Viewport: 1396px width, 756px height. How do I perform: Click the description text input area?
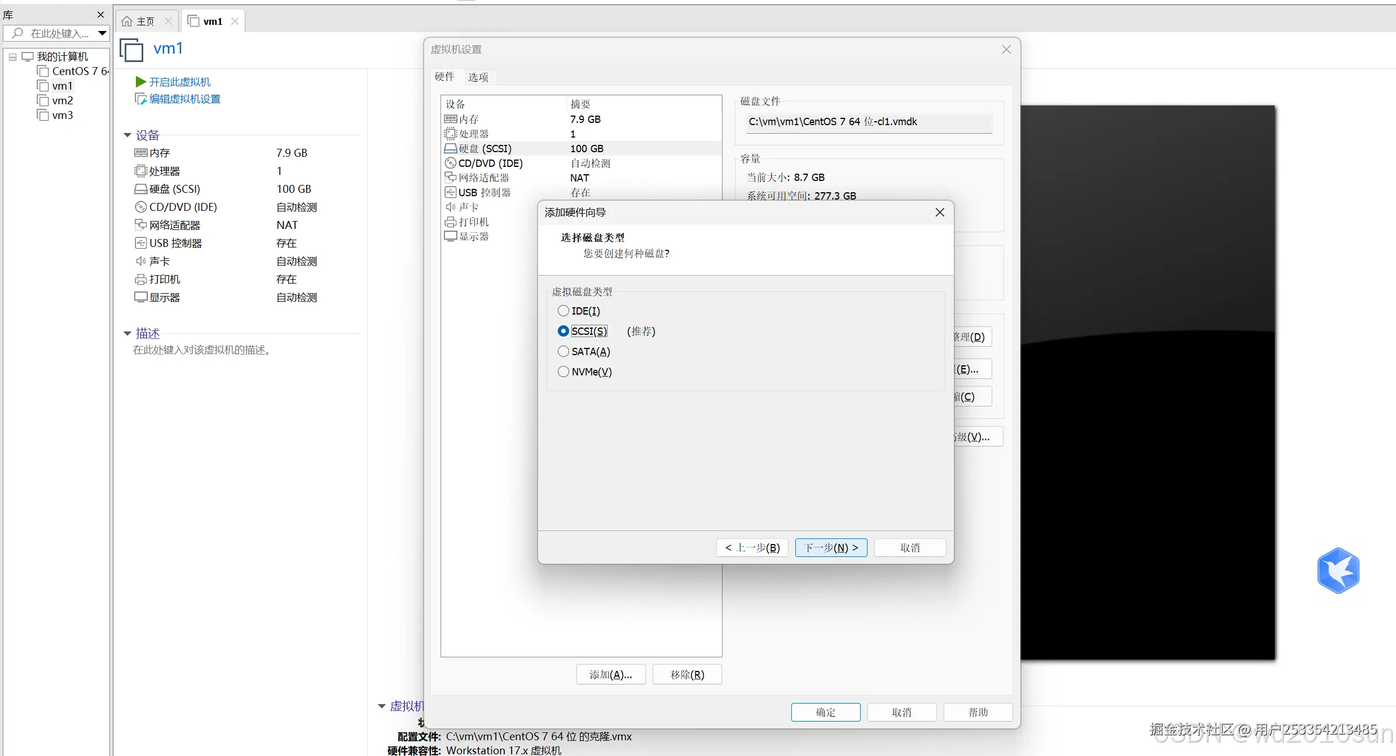pyautogui.click(x=201, y=350)
